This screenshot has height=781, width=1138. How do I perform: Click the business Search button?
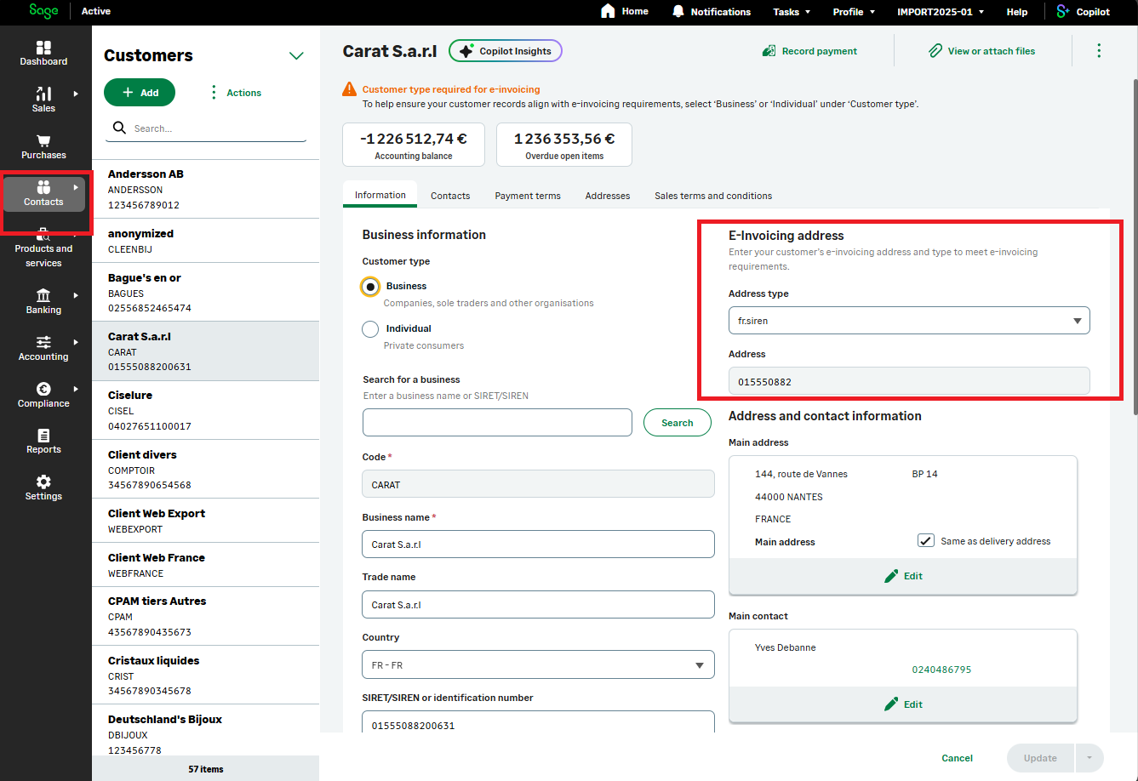pyautogui.click(x=678, y=423)
